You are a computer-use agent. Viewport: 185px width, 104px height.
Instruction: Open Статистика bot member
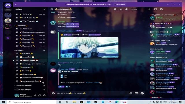pos(165,88)
